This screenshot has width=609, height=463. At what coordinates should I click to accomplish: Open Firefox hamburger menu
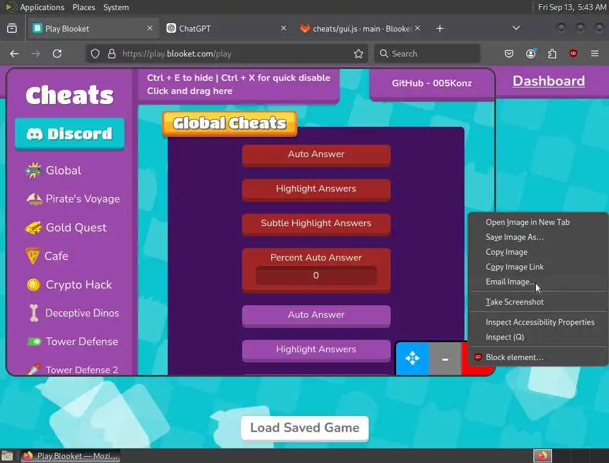coord(595,54)
